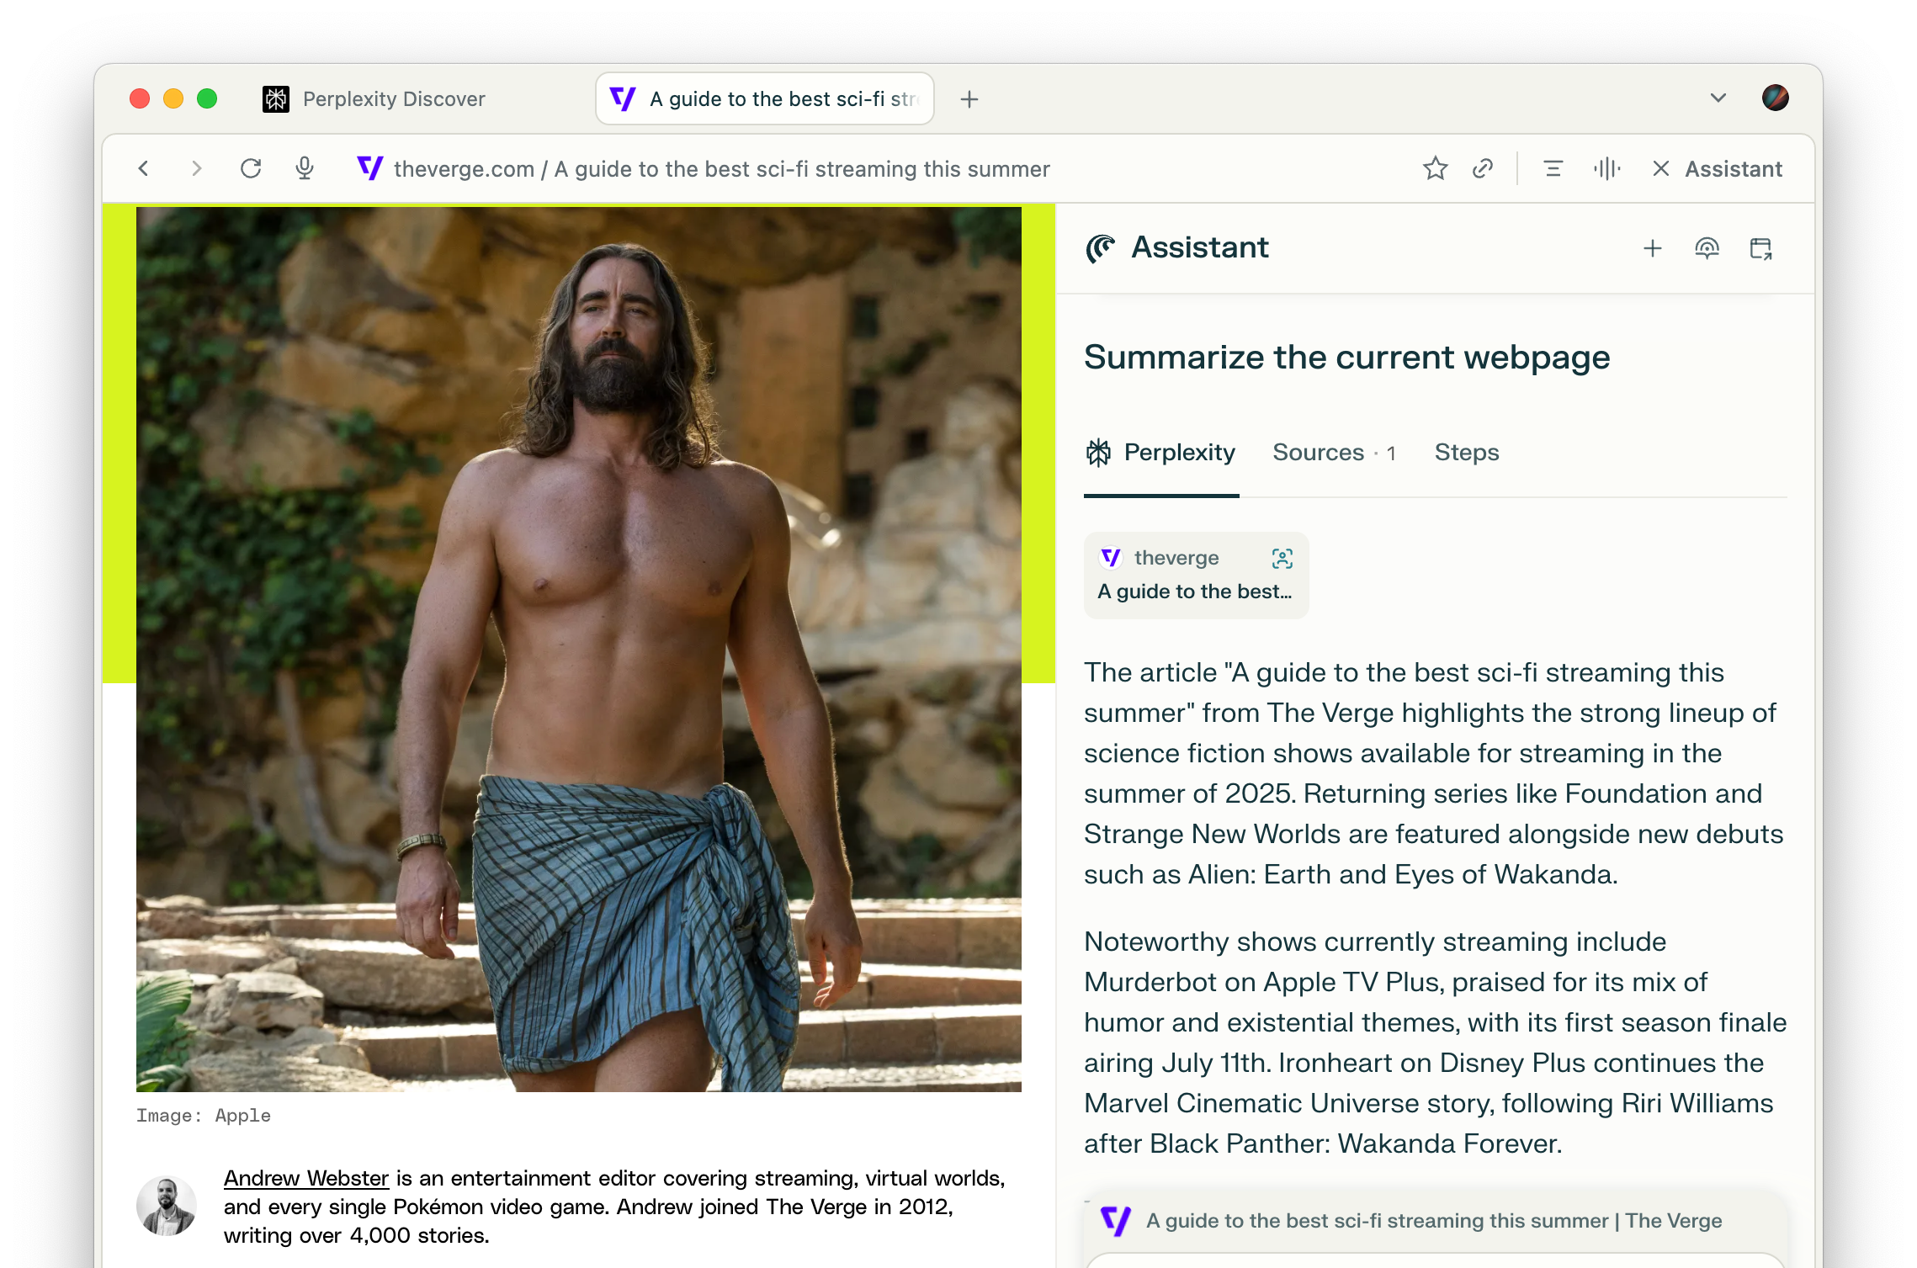Screen dimensions: 1917x1268
Task: Switch to the Steps tab
Action: (1466, 452)
